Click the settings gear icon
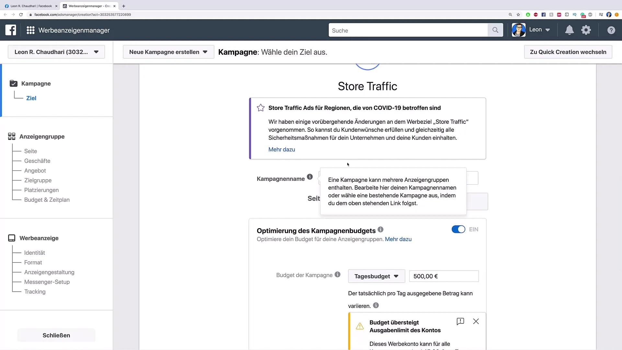Screen dimensions: 622x350 (x=586, y=30)
